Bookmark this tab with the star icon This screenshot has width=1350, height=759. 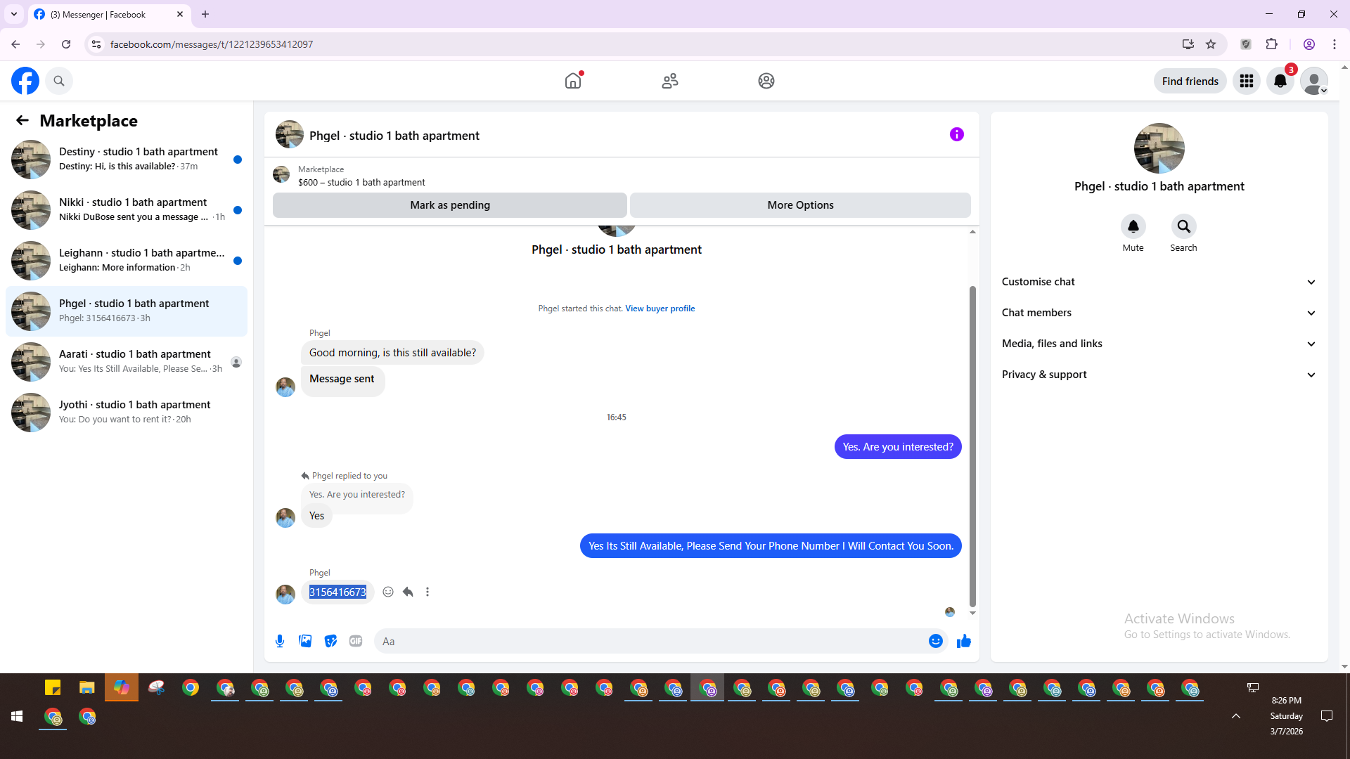1211,44
